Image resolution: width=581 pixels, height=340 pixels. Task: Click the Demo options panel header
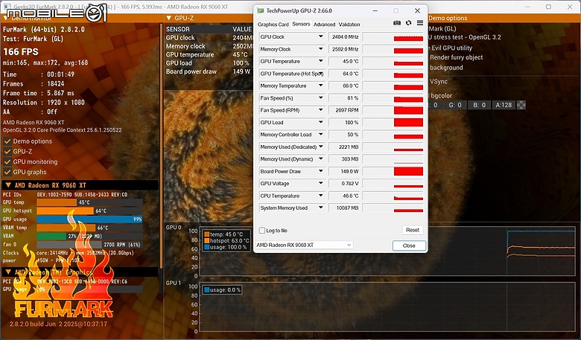click(x=448, y=18)
